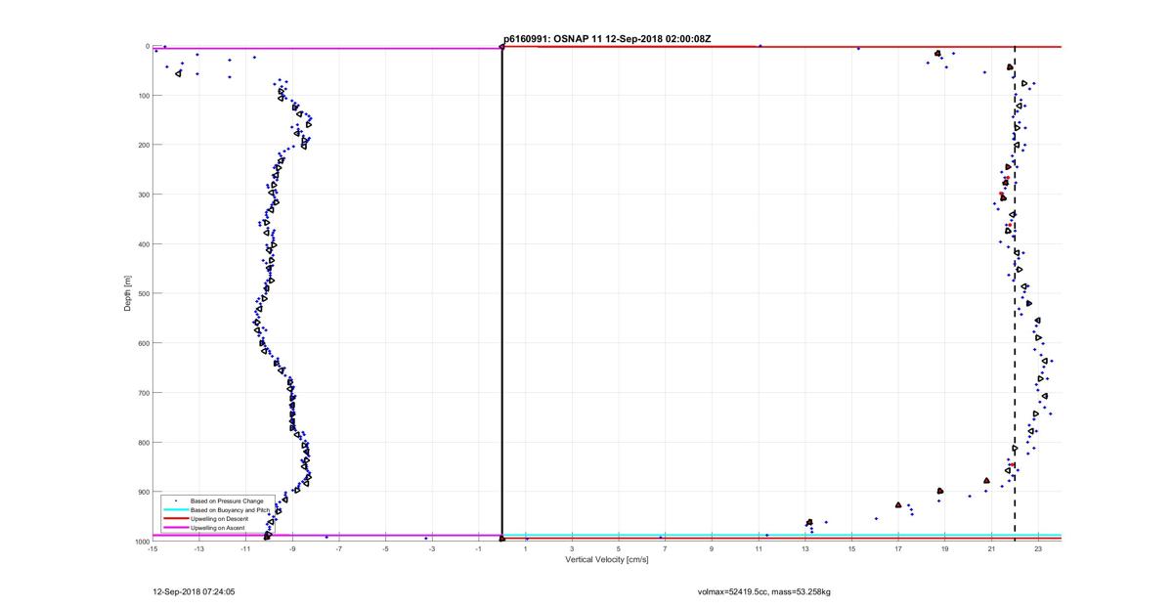This screenshot has height=608, width=1173.
Task: Click the x-axis tick label '23'
Action: [1038, 549]
